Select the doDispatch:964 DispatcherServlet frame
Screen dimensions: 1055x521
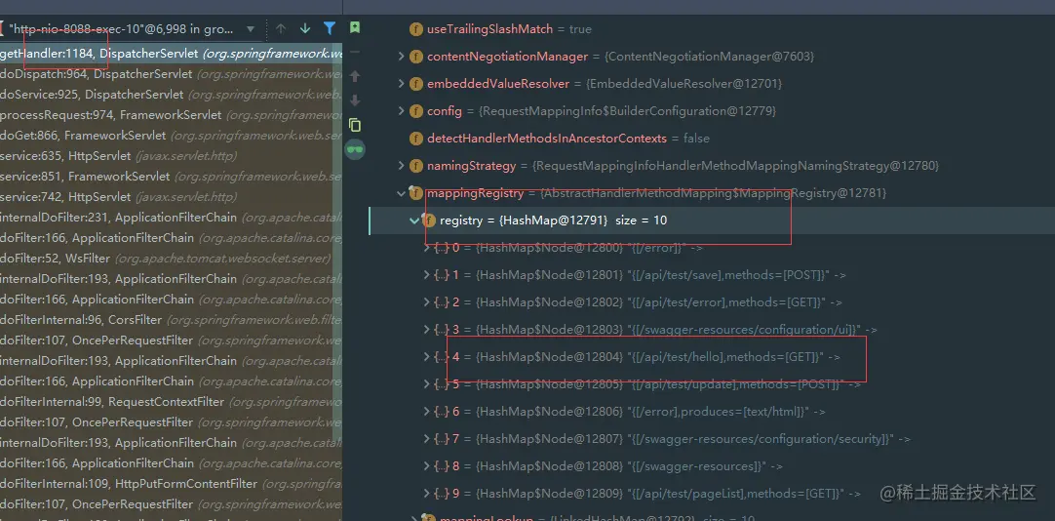tap(171, 74)
